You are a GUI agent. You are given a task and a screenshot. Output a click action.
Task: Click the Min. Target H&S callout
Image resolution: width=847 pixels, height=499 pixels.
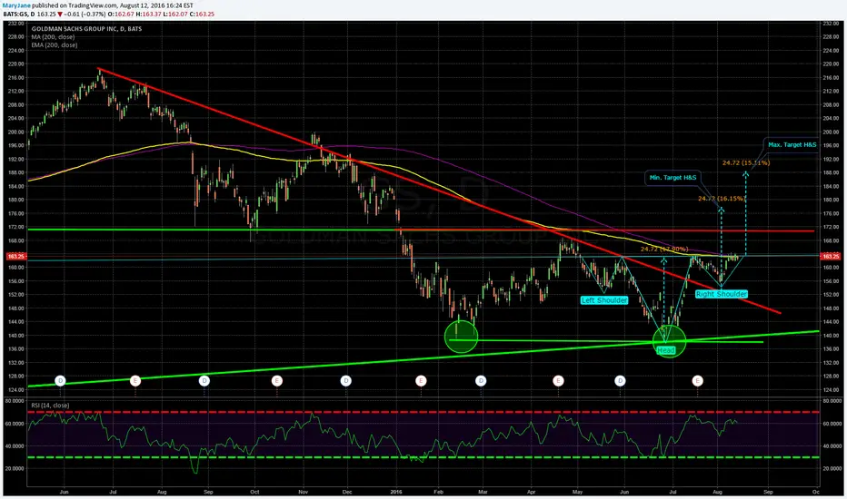(x=673, y=178)
